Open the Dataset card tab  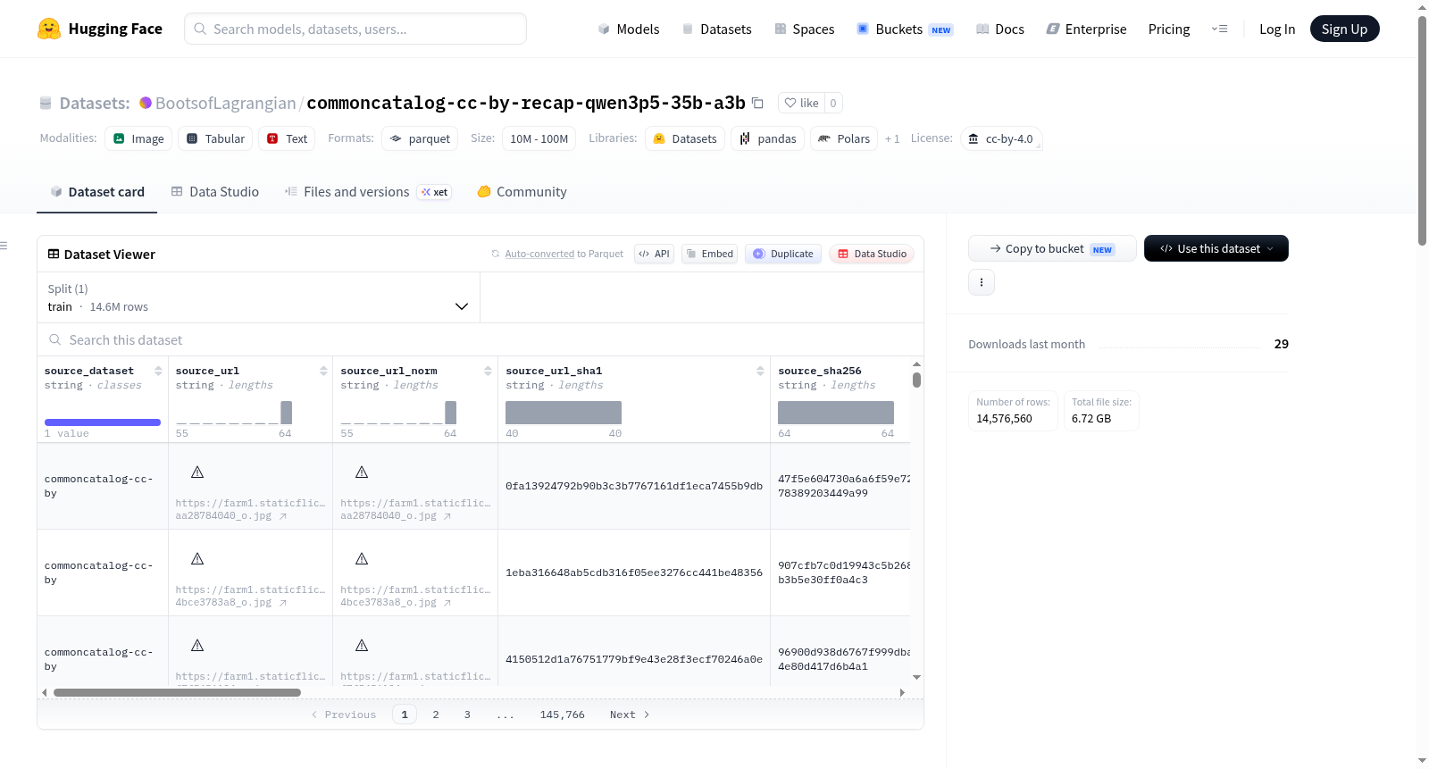(x=96, y=191)
